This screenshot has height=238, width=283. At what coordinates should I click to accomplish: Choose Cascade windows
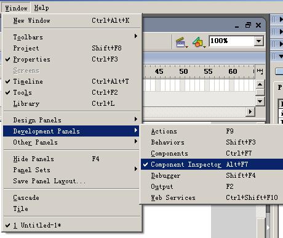[x=72, y=197]
